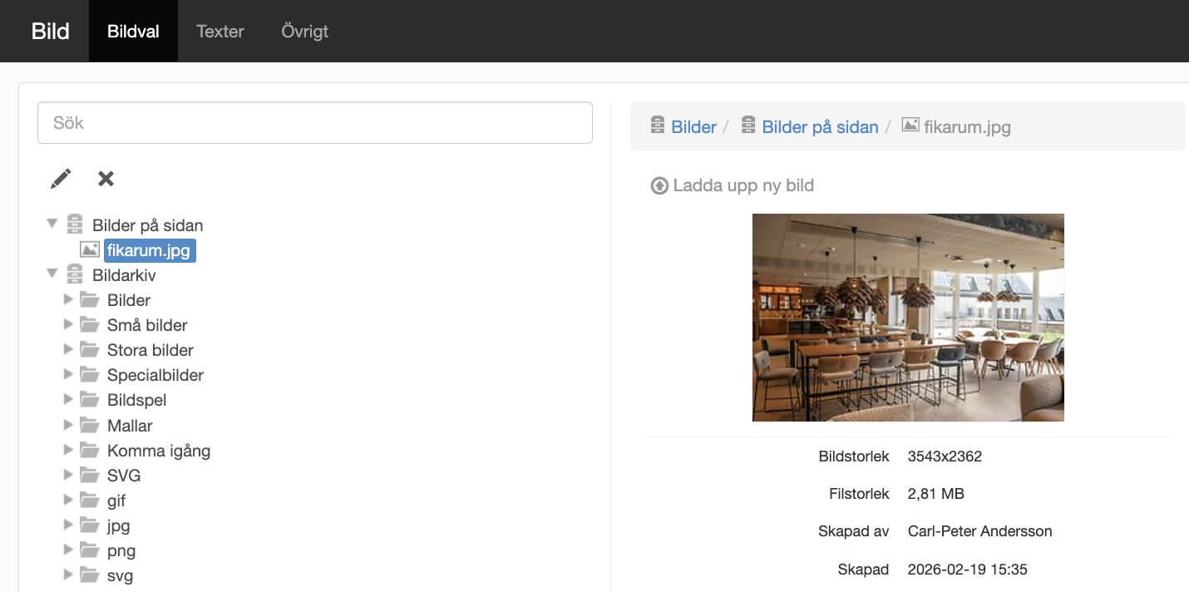Click Ladda upp ny bild link

[x=733, y=185]
